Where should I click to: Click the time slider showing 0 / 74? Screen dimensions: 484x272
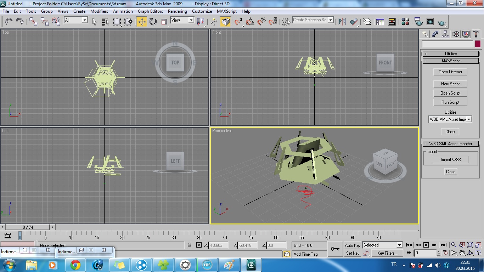(x=28, y=227)
